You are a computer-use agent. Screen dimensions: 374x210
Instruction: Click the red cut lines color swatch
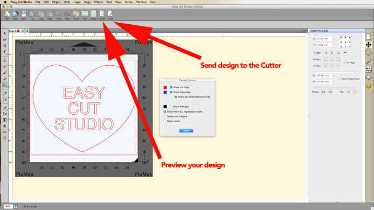coord(165,87)
